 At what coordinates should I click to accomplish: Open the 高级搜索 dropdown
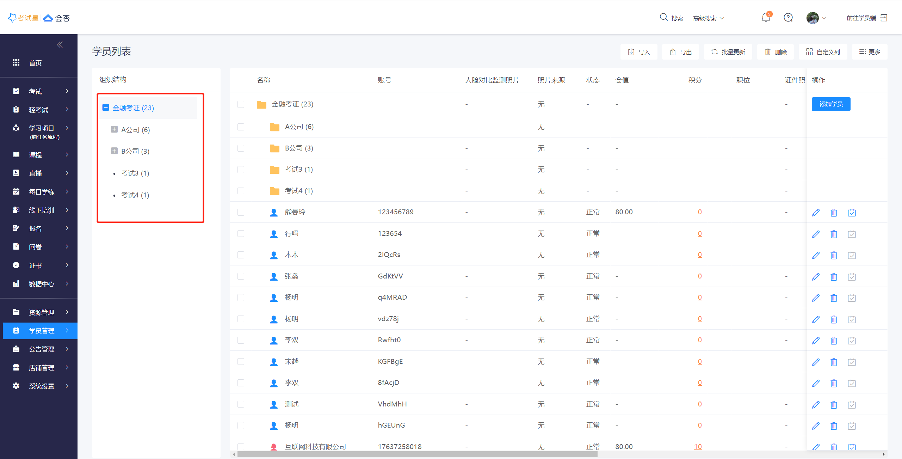pyautogui.click(x=708, y=18)
